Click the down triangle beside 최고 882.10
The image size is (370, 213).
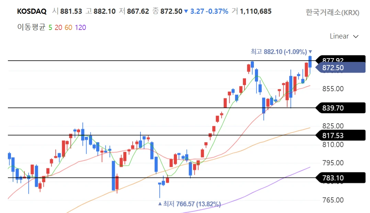point(310,52)
